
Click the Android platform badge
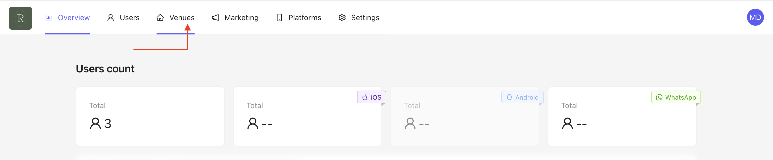[522, 97]
